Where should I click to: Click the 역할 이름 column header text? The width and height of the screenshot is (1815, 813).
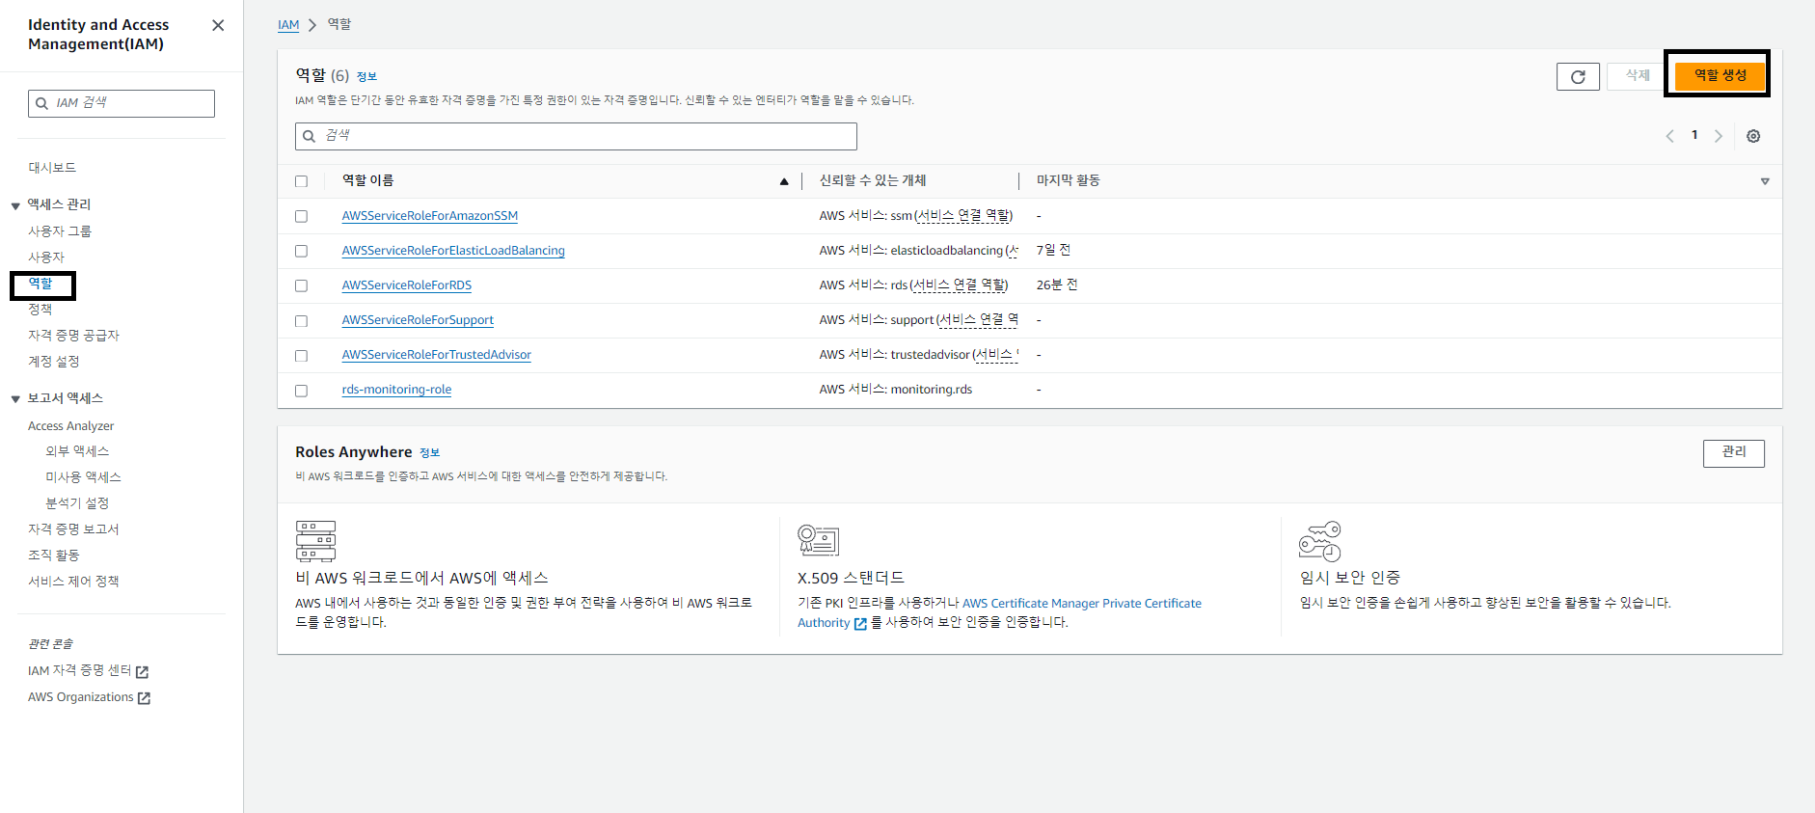click(367, 180)
